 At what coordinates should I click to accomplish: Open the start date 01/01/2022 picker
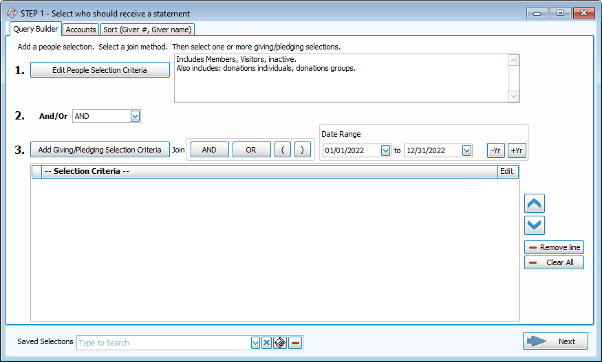pyautogui.click(x=385, y=150)
